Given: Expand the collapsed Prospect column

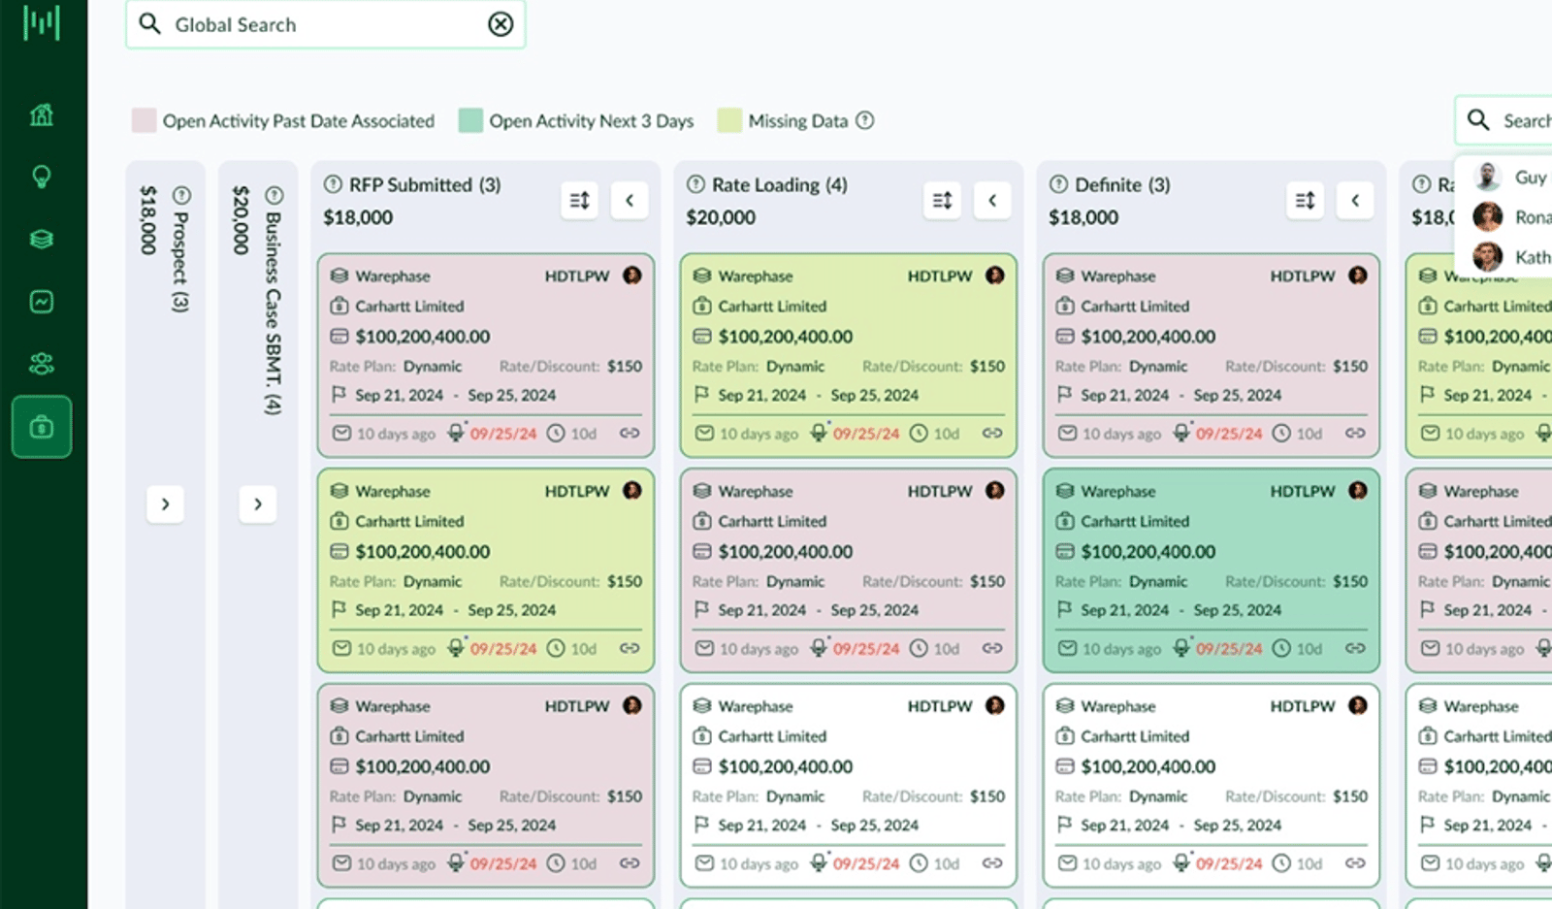Looking at the screenshot, I should click(165, 503).
